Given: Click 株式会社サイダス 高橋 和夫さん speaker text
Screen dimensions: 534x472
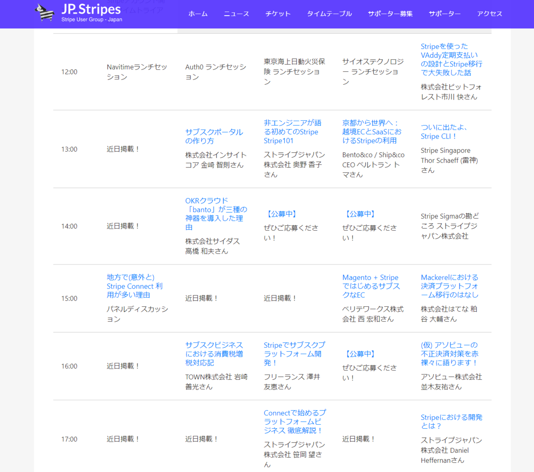Looking at the screenshot, I should pyautogui.click(x=212, y=246).
